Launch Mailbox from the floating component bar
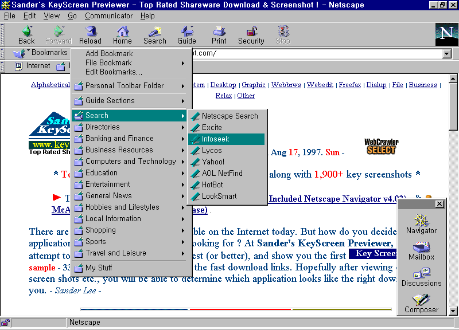Screen dimensions: 459x330 (x=421, y=251)
